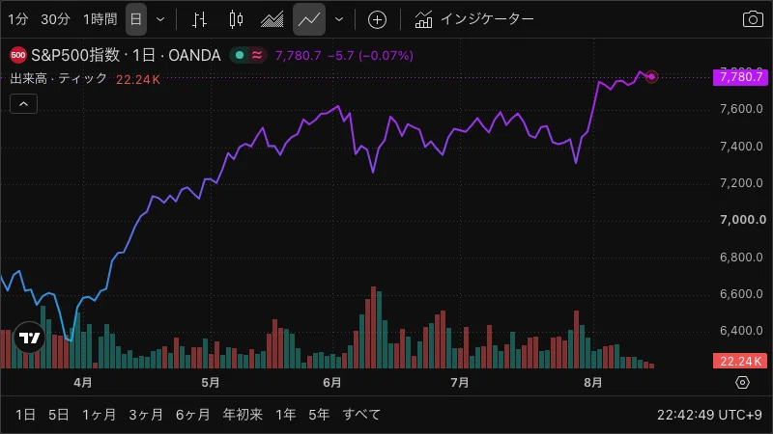Select the 1分 timeframe
The image size is (773, 434).
pyautogui.click(x=17, y=19)
